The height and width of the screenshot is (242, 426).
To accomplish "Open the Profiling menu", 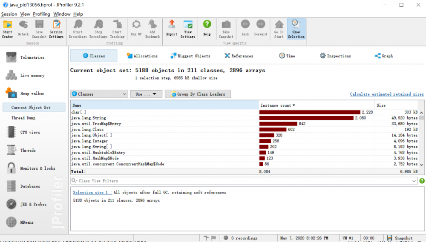I will (x=41, y=14).
